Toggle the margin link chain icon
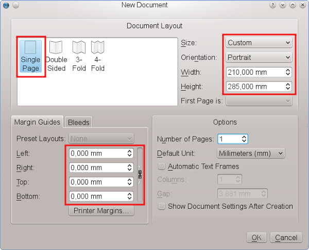This screenshot has width=309, height=250. click(x=140, y=174)
